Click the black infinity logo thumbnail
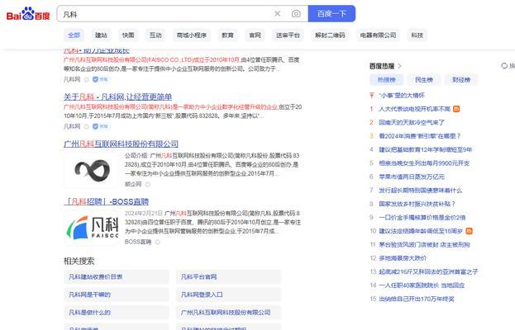515x330 pixels. coord(92,171)
